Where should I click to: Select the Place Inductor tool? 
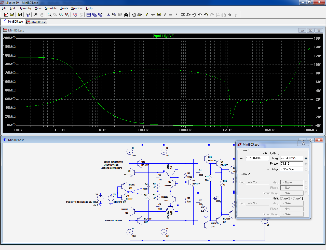(x=176, y=15)
